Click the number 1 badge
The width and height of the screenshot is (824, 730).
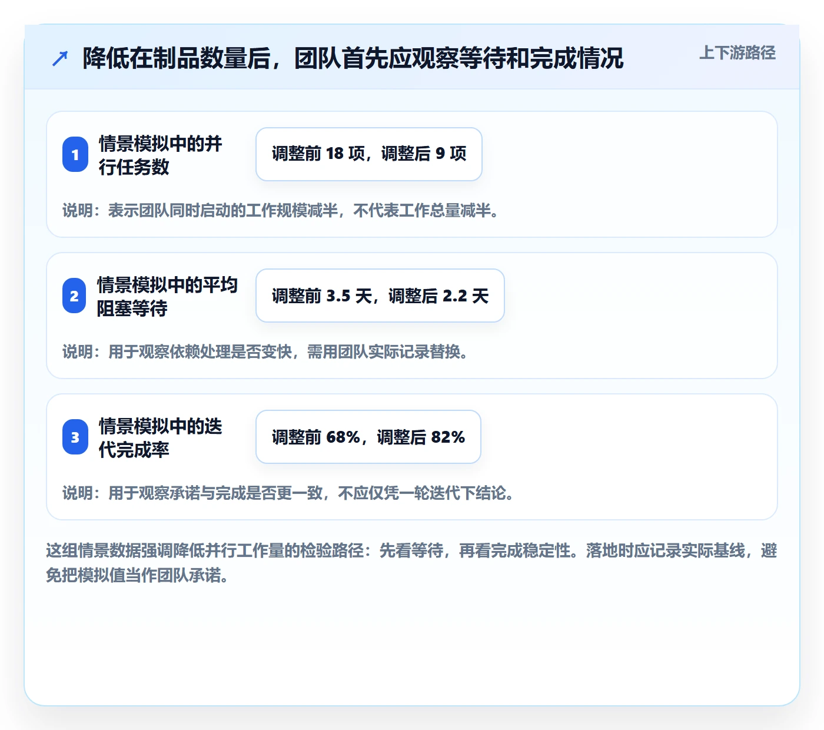pyautogui.click(x=75, y=154)
